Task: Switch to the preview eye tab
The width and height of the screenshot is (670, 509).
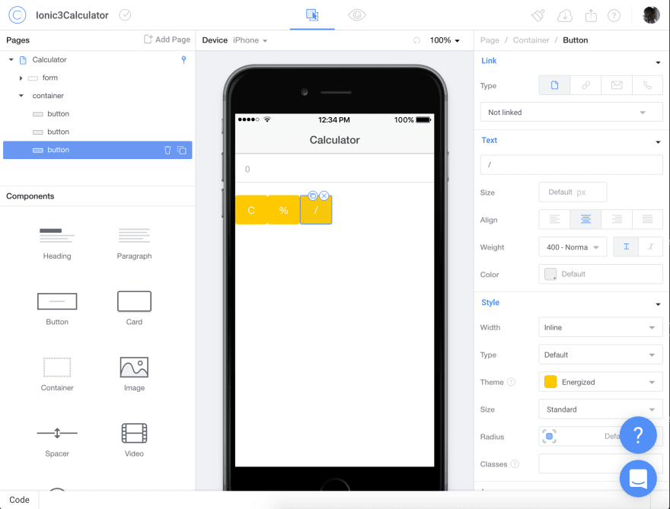Action: (357, 15)
